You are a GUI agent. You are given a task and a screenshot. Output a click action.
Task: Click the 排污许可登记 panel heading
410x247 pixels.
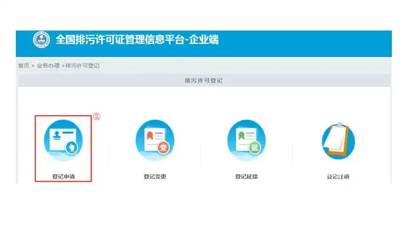[x=204, y=81]
